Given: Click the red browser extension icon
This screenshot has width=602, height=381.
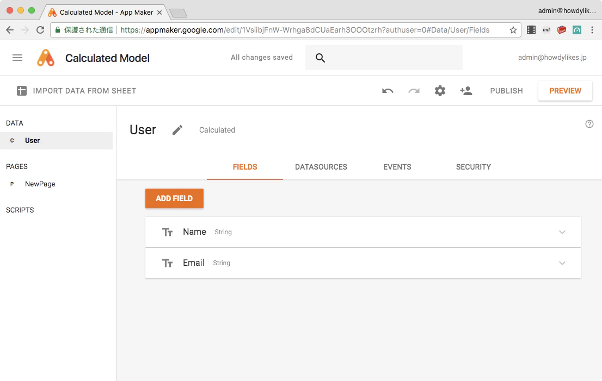Looking at the screenshot, I should point(562,30).
